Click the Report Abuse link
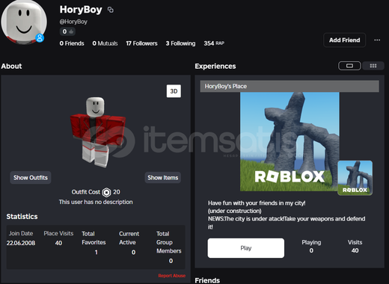Screen dimensions: 389x284 click(172, 276)
